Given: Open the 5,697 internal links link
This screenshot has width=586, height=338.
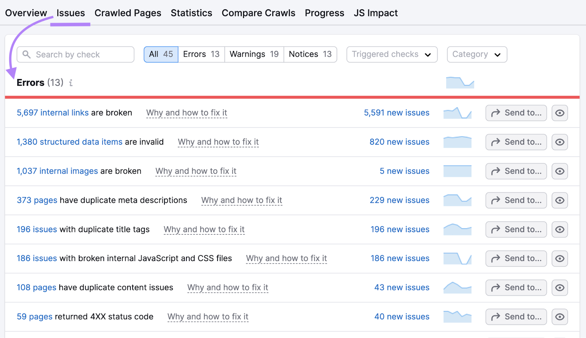Looking at the screenshot, I should coord(53,113).
